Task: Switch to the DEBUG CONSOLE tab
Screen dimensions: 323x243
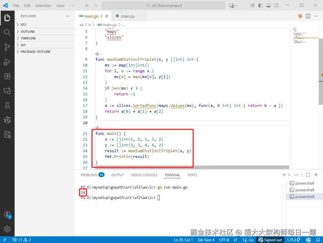Action: (x=144, y=175)
